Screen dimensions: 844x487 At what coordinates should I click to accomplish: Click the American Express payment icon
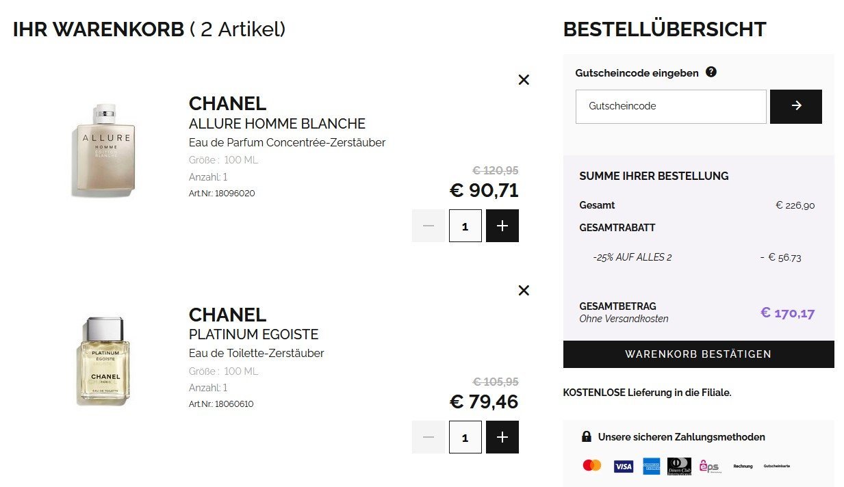(x=651, y=466)
